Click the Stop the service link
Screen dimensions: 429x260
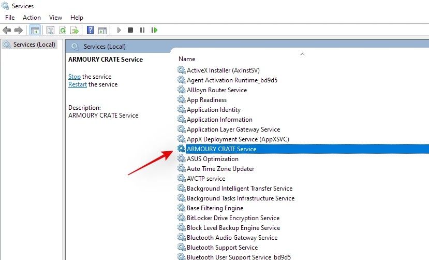(75, 77)
